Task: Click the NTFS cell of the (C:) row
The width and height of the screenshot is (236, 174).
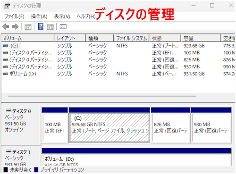Action: coord(122,46)
